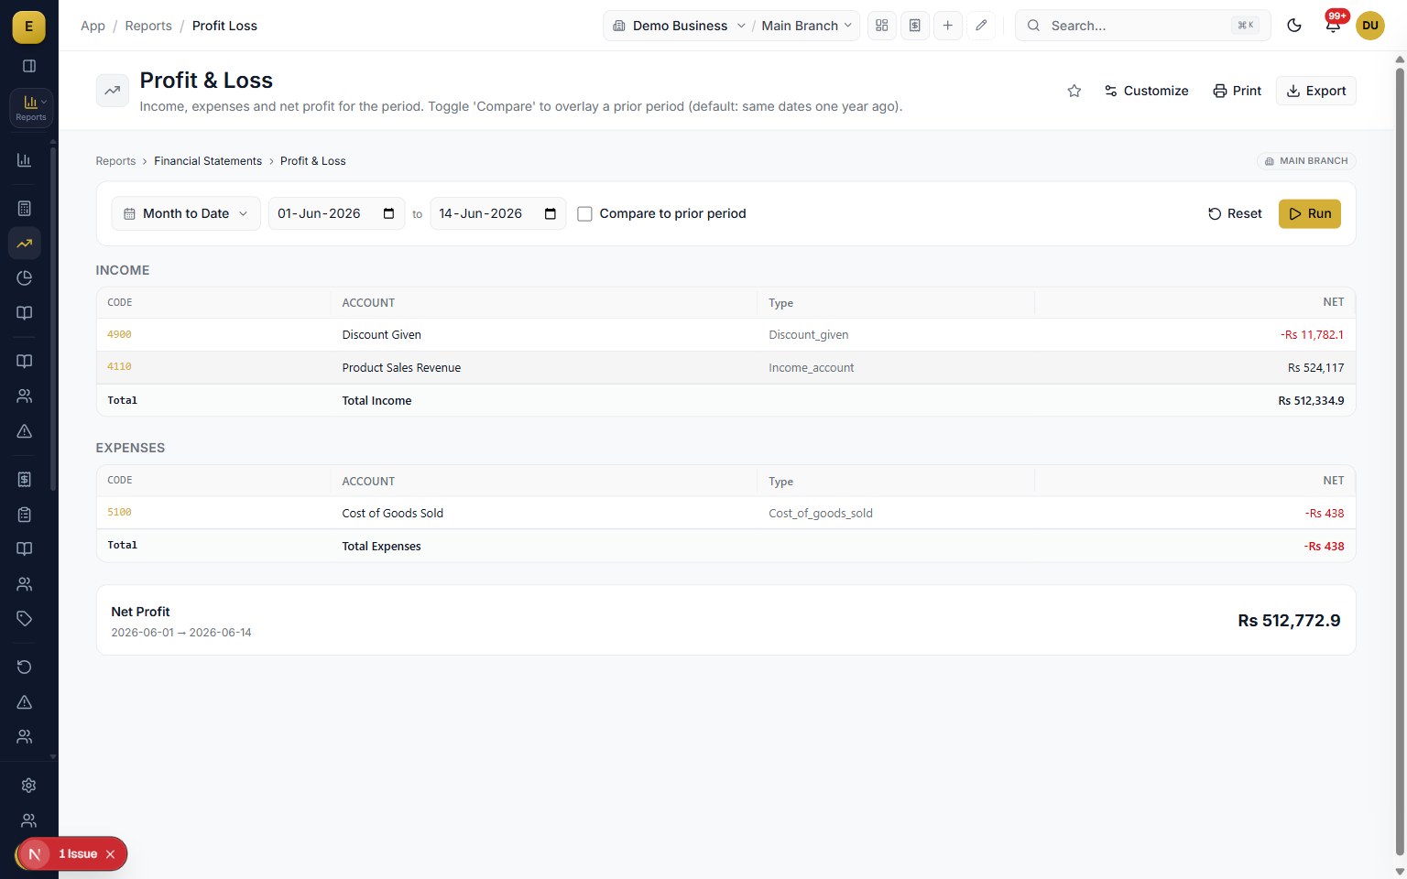Open the bar chart icon below Reports switcher
The height and width of the screenshot is (879, 1407).
[x=25, y=160]
